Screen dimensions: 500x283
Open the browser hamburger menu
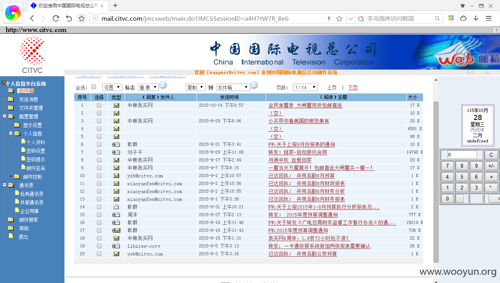tap(489, 18)
